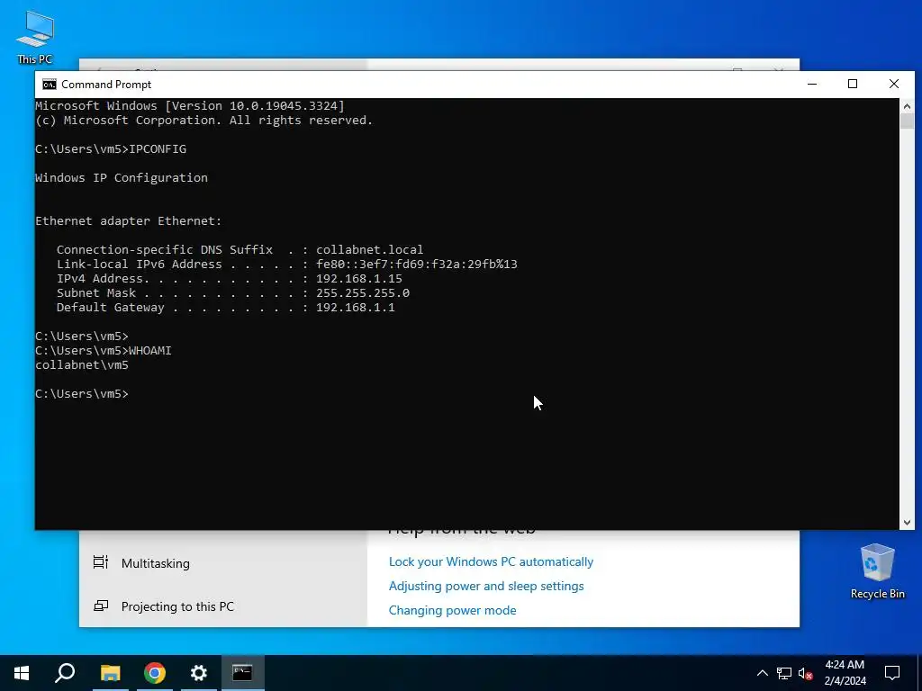Click the link-local IPv6 address value
Screen dimensions: 922x691
417,264
